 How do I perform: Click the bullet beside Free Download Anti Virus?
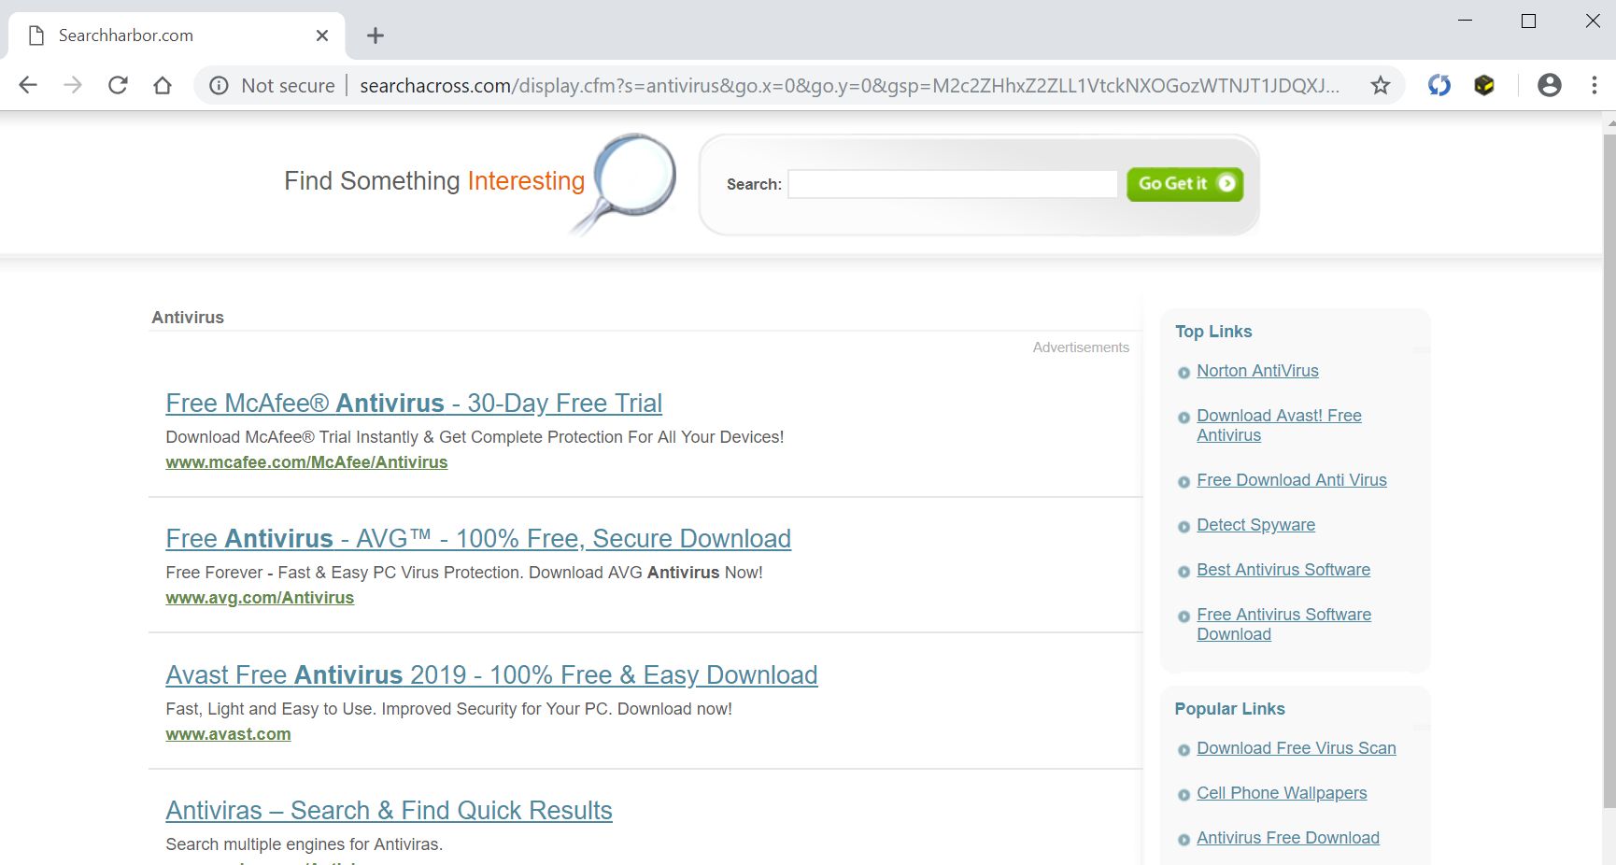[x=1184, y=482]
